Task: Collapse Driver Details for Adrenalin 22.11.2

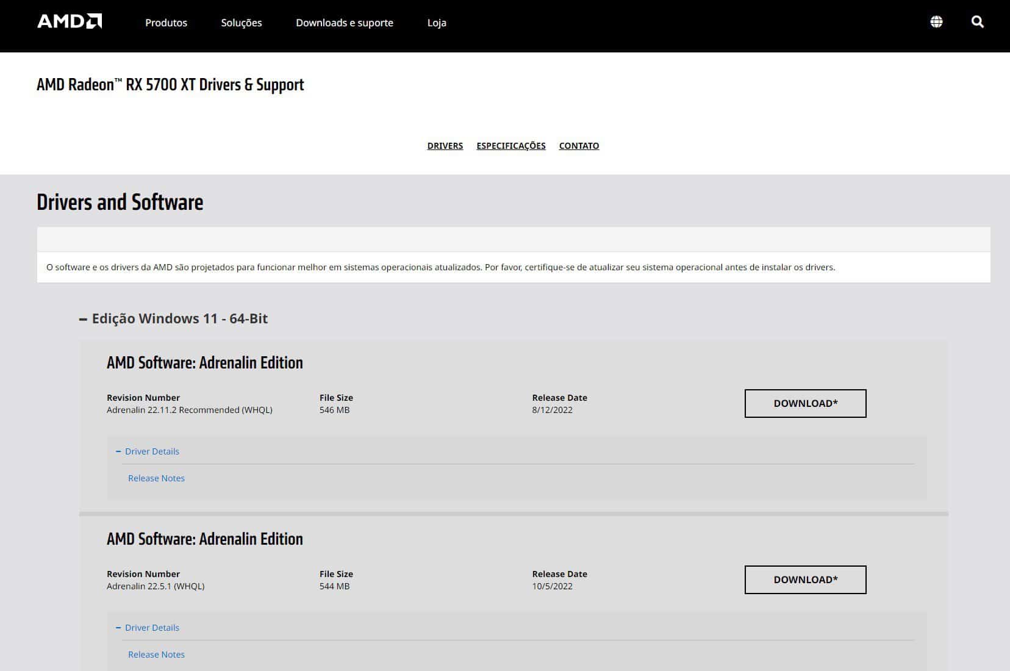Action: tap(151, 451)
